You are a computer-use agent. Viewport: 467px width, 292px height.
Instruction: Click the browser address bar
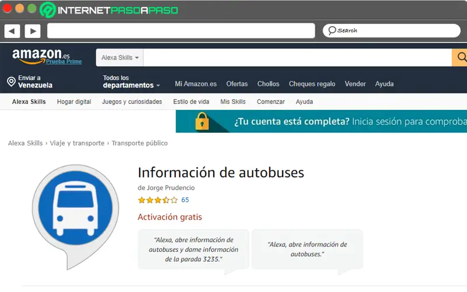tap(181, 31)
